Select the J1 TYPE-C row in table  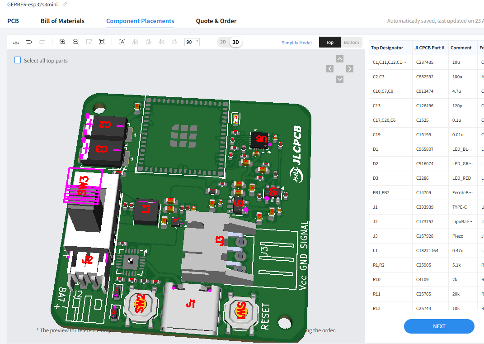coord(425,207)
